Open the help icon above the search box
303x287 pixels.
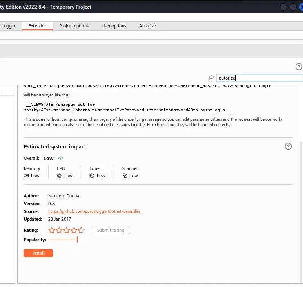tap(299, 67)
